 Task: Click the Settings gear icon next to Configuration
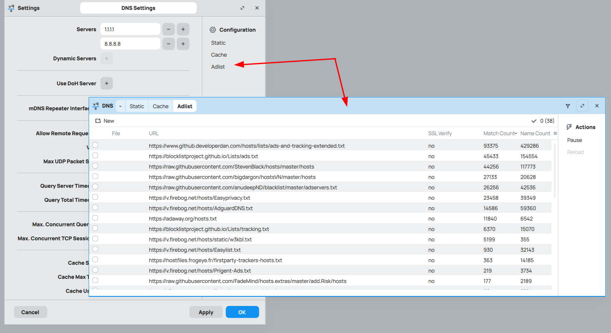pyautogui.click(x=213, y=30)
